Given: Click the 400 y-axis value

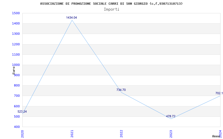Looking at the screenshot, I should click(x=17, y=127).
